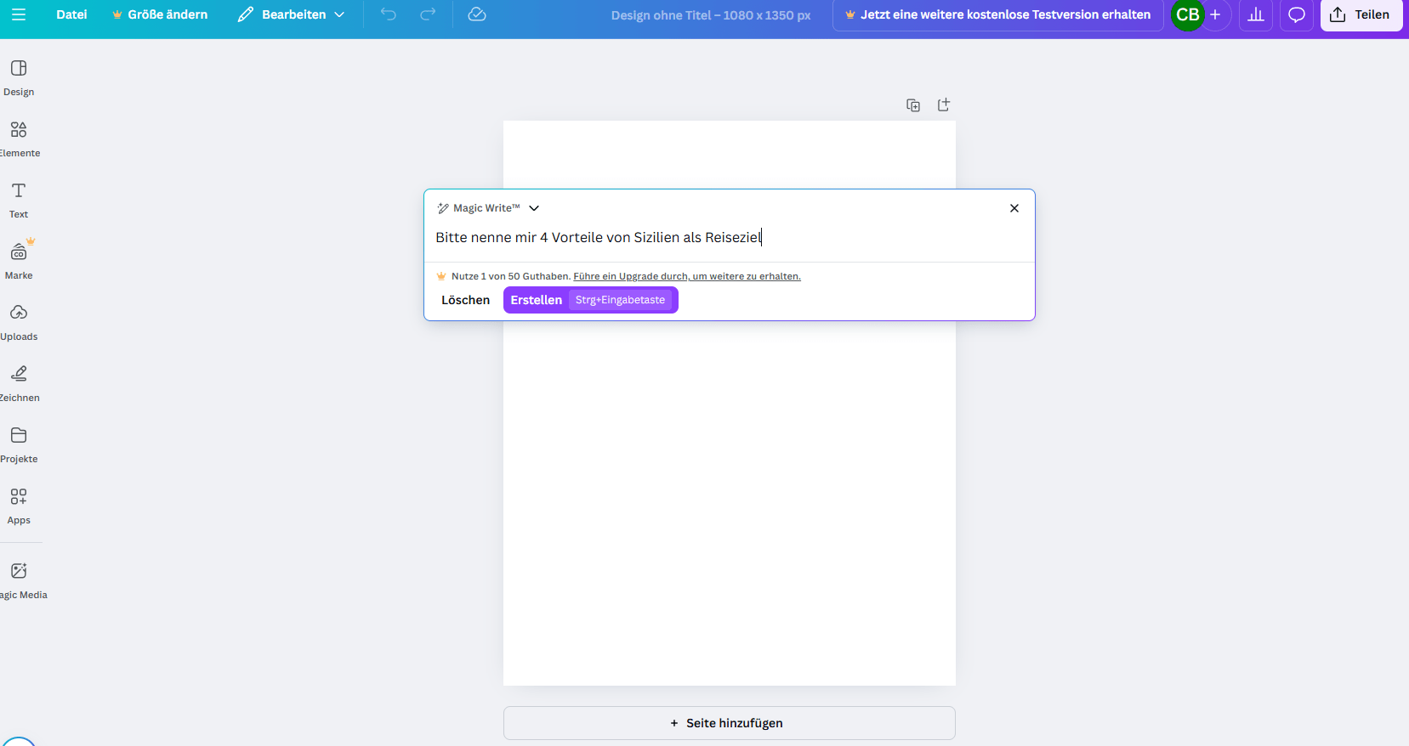Open the Datei menu
1409x746 pixels.
pos(71,14)
